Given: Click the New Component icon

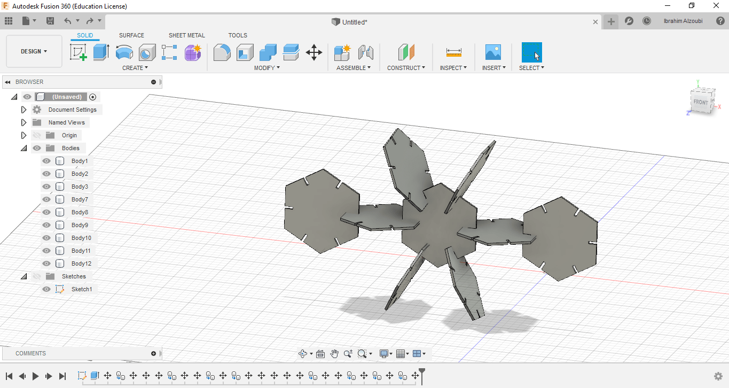Looking at the screenshot, I should pyautogui.click(x=342, y=52).
